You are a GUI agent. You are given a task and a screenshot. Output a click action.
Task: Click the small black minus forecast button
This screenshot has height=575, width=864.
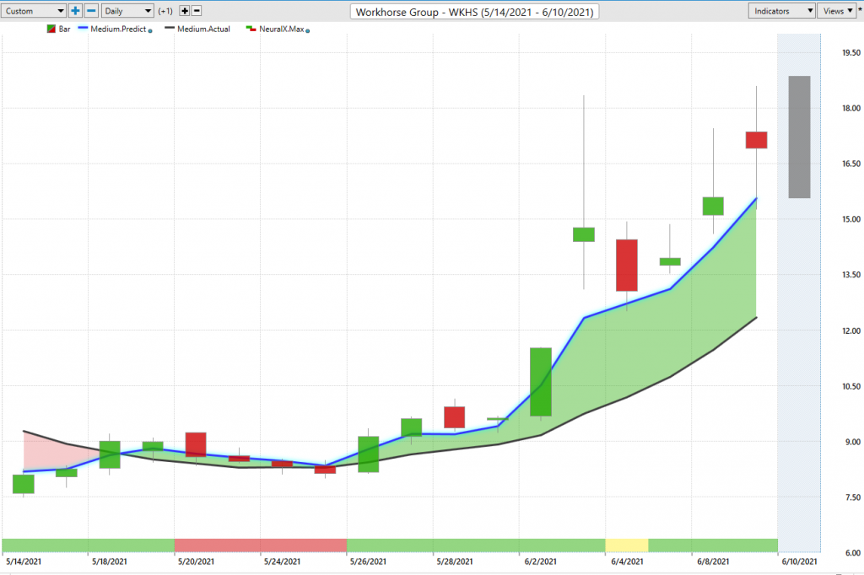point(196,11)
